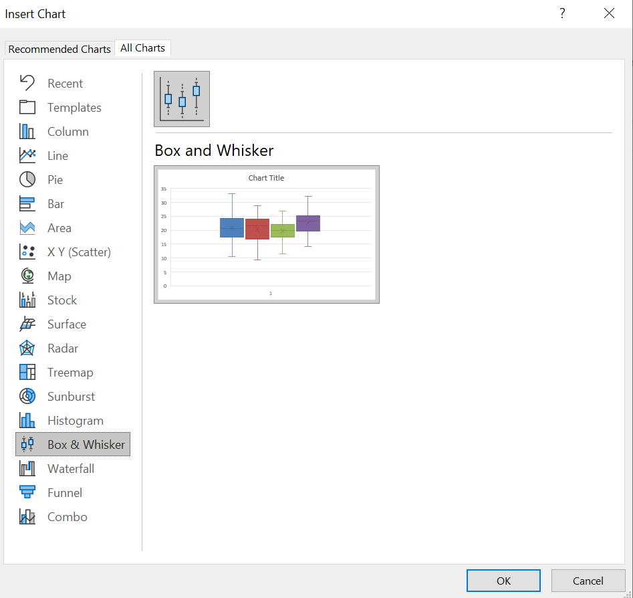Choose the Pie chart icon
This screenshot has height=598, width=633.
(x=27, y=180)
